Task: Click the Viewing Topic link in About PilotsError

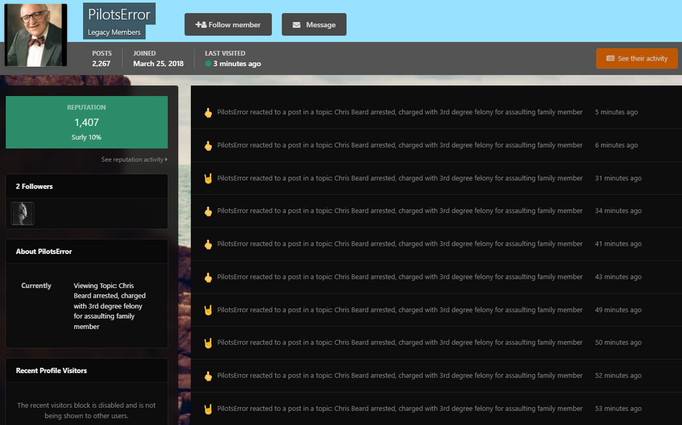Action: pos(109,306)
